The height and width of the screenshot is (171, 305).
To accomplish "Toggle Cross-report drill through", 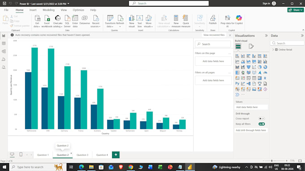I will [x=261, y=118].
